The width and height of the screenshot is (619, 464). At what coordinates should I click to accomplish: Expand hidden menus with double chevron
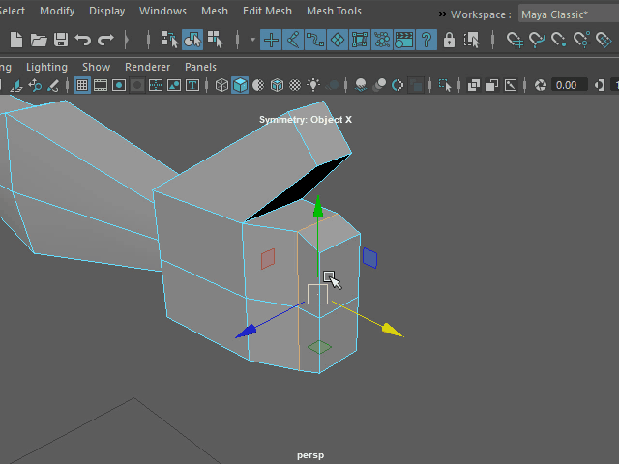(443, 14)
